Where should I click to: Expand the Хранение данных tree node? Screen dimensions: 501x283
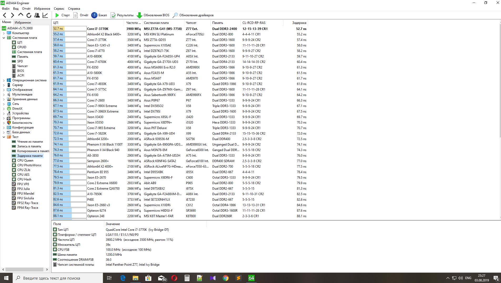(4, 99)
